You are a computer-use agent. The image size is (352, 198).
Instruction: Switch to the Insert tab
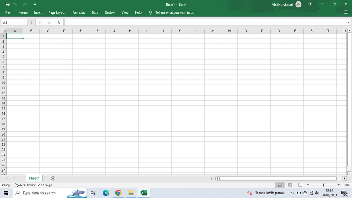point(38,12)
